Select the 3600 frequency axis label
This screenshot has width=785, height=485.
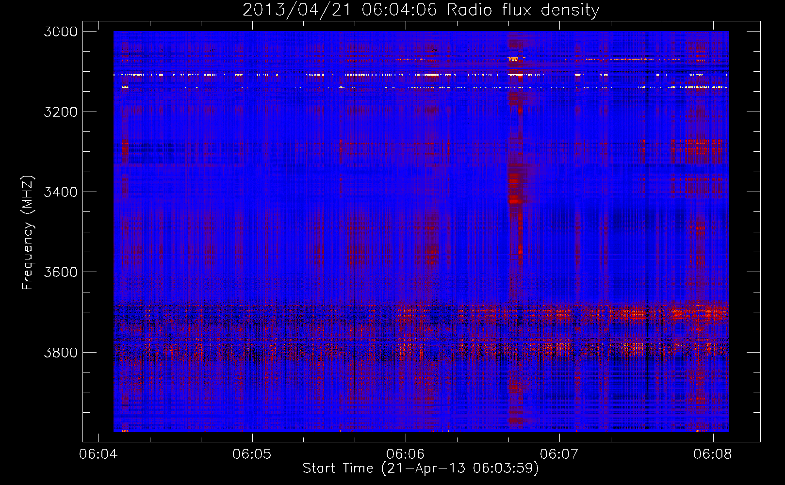pyautogui.click(x=61, y=272)
